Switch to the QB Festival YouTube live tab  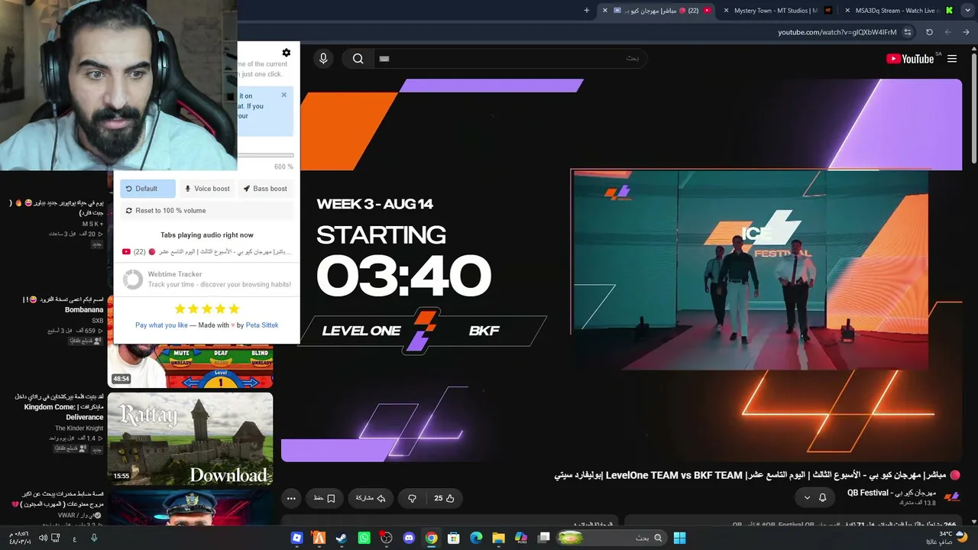click(659, 11)
